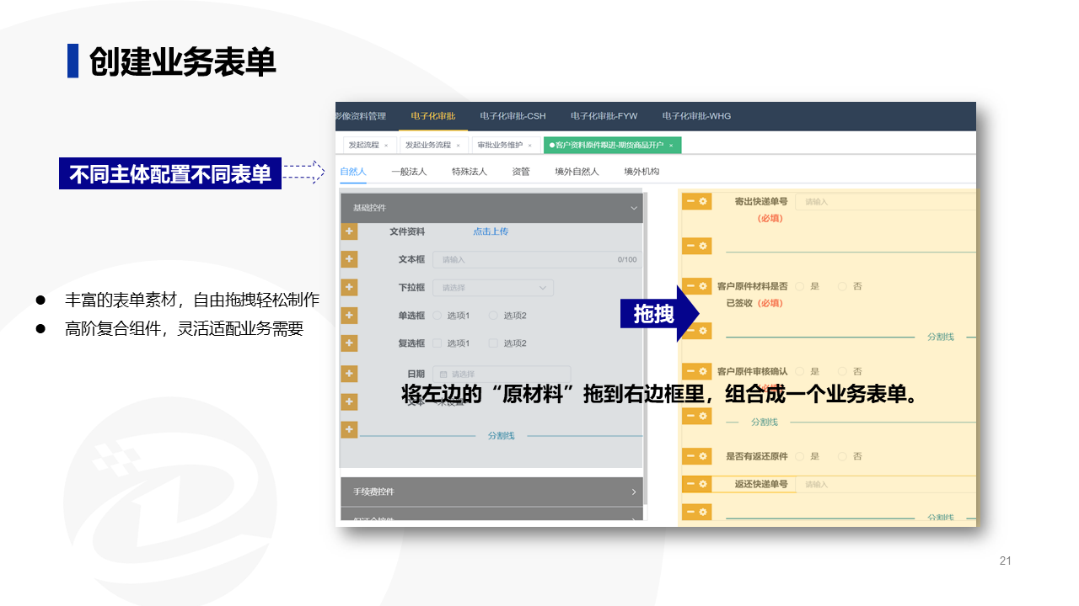The image size is (1079, 606).
Task: Open gear settings for 是否有返还原件 row
Action: [x=704, y=456]
